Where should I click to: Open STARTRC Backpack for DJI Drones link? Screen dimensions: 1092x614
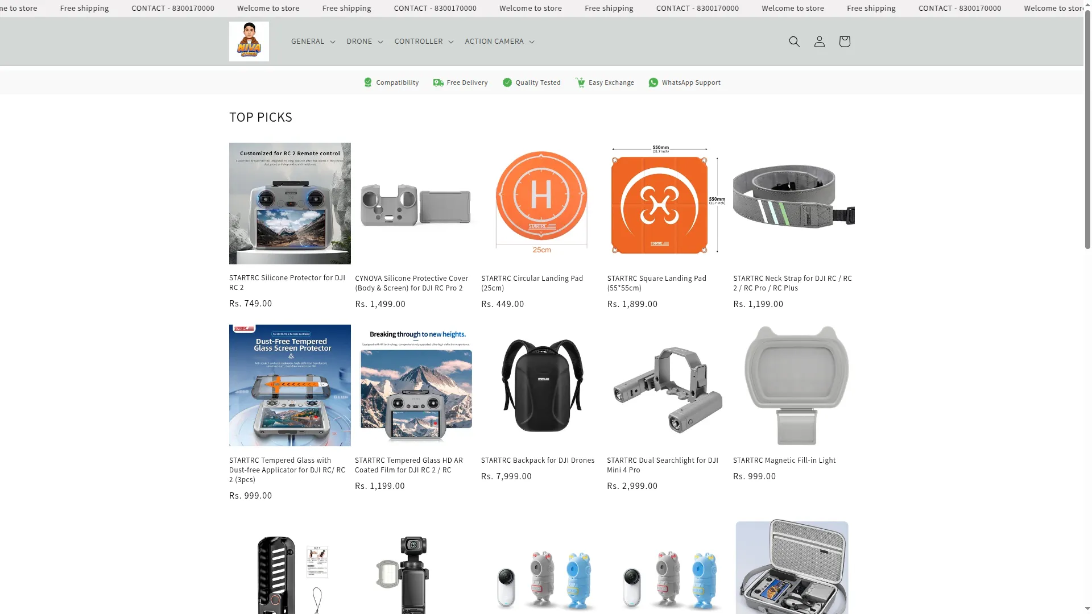537,460
